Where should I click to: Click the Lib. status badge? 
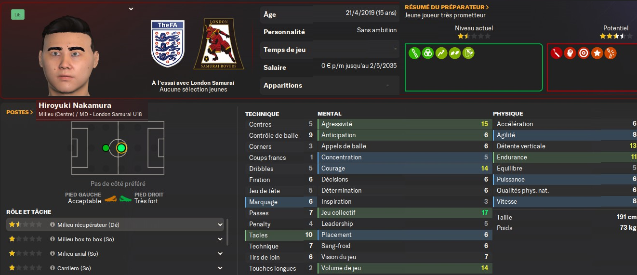[18, 15]
